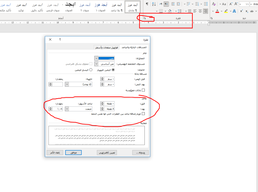Viewport: 258px width, 192px height.
Task: Click the إلغاء الأمر button
Action: coord(55,153)
